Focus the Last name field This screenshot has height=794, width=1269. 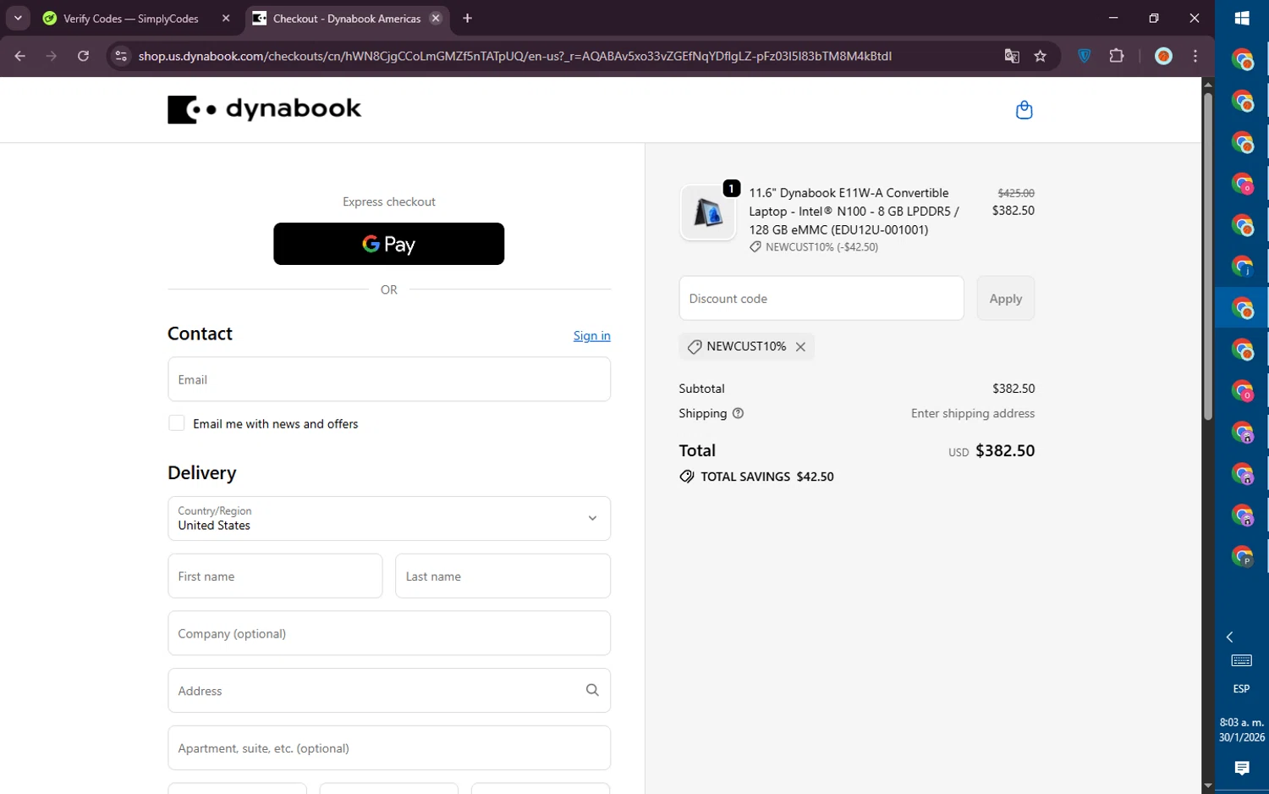coord(503,576)
